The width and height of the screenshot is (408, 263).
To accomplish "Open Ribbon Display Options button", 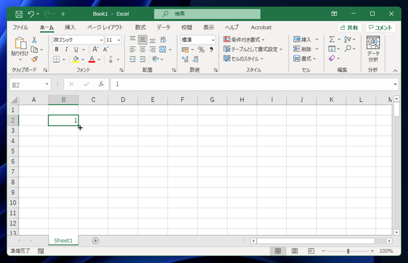I will click(x=334, y=14).
